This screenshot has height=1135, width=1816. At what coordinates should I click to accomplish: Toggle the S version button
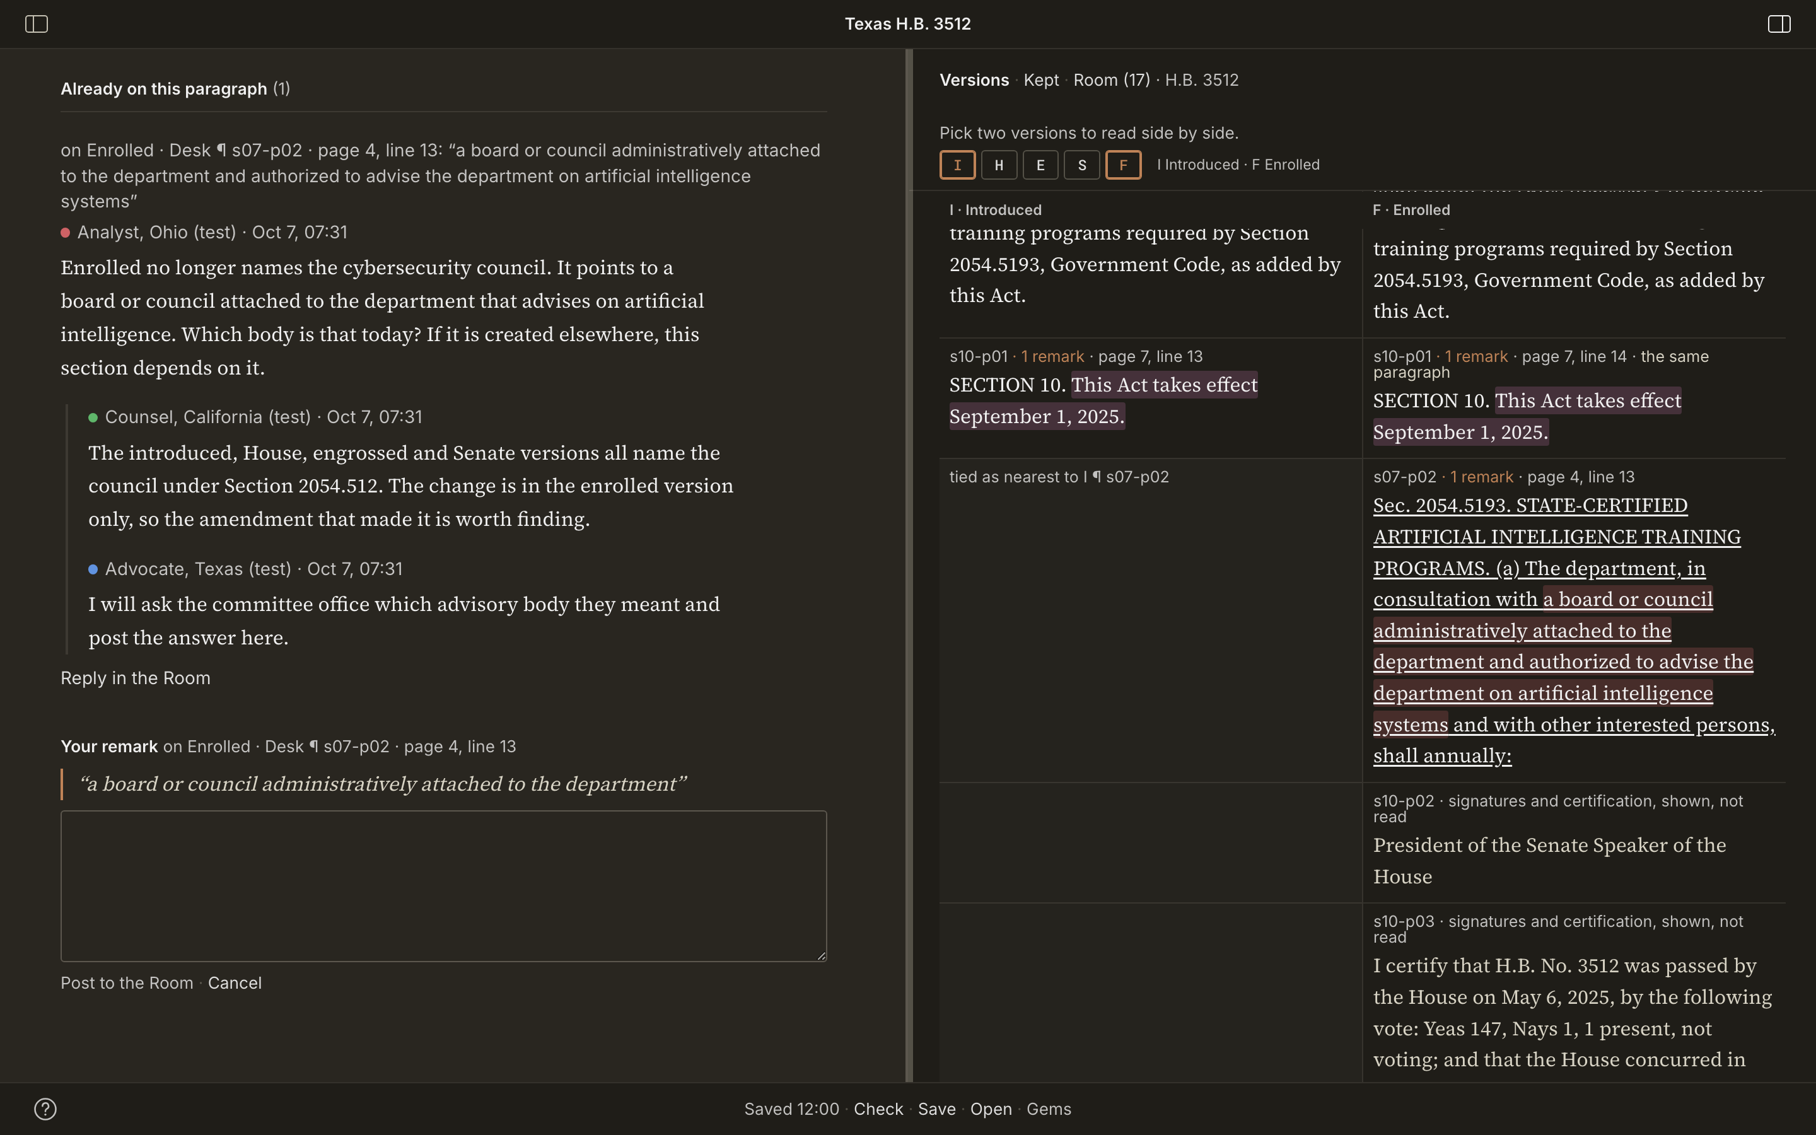(1081, 165)
